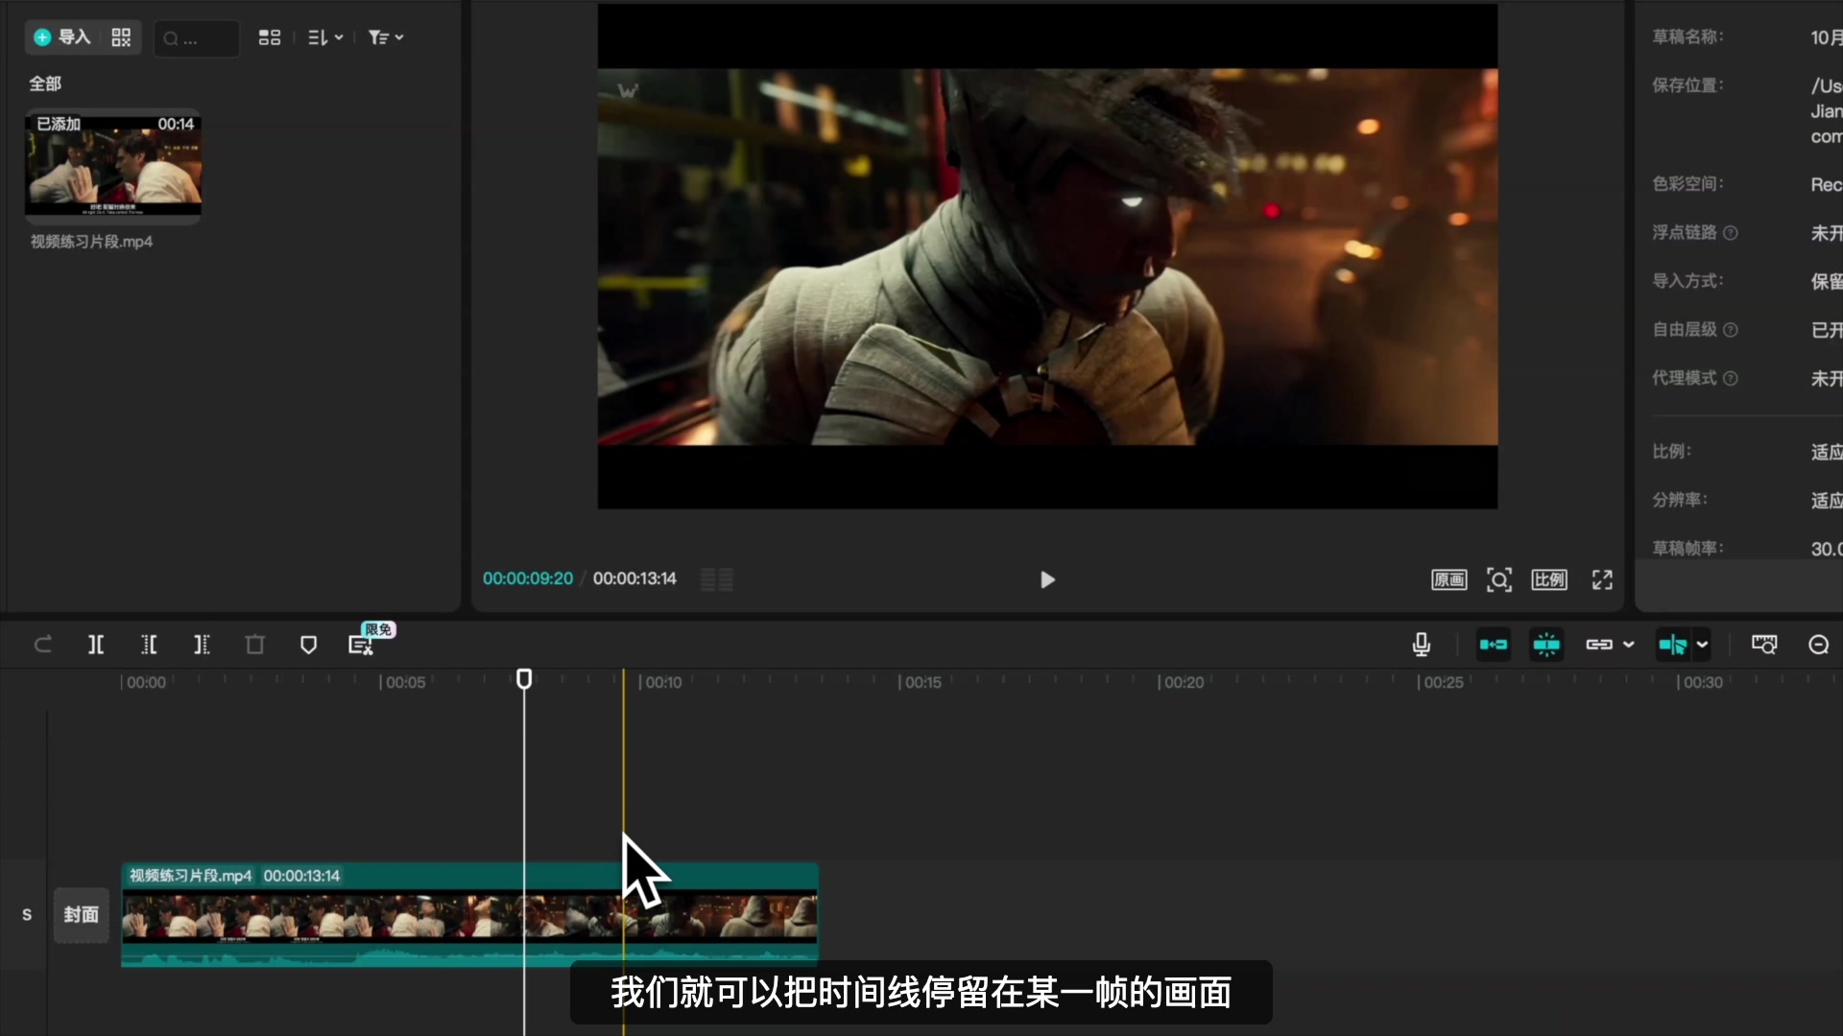Click the help icon beside 浮点链路

(x=1731, y=233)
